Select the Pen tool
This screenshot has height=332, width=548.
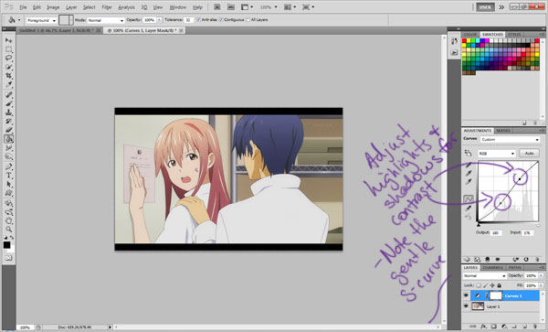tap(9, 166)
